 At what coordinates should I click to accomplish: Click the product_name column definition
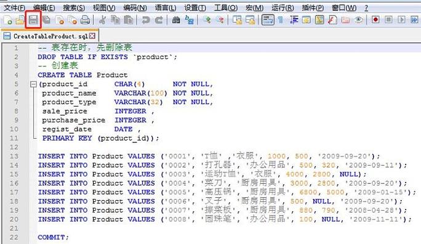[x=127, y=93]
